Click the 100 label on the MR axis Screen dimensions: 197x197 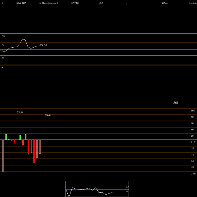(193, 111)
